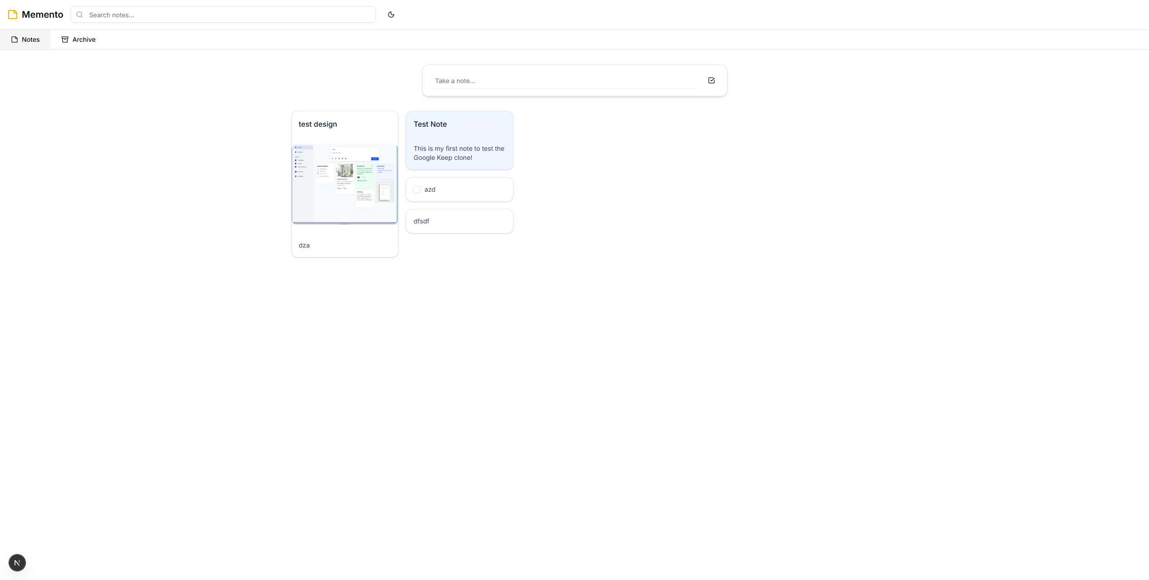Click the Google Keep clone note text
The width and height of the screenshot is (1149, 580).
(x=459, y=153)
